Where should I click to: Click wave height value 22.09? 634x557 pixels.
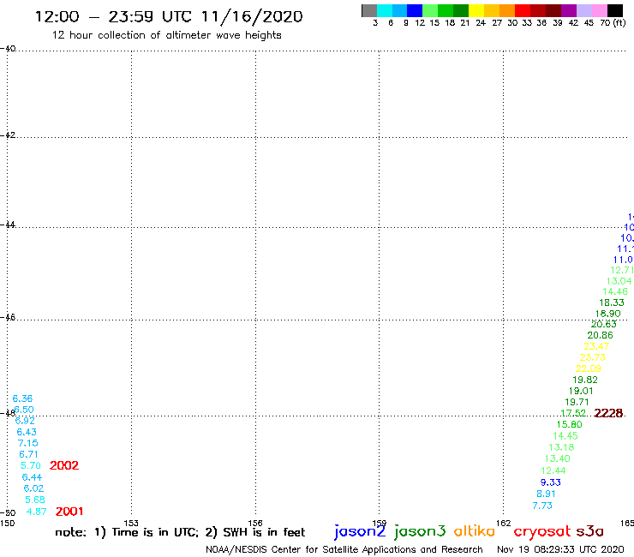tap(589, 369)
